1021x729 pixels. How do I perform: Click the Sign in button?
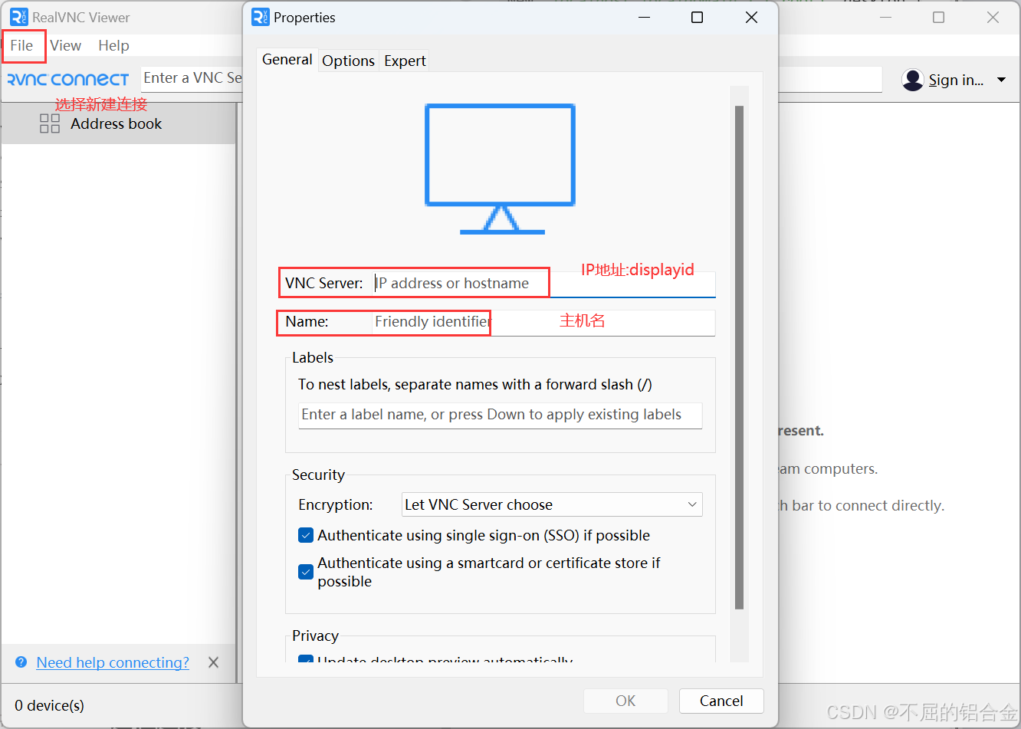pos(956,80)
